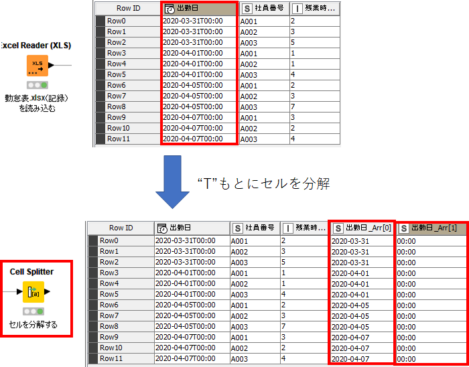Screen dimensions: 469x367
Task: Click the Cell Splitter input port triangle
Action: click(19, 292)
